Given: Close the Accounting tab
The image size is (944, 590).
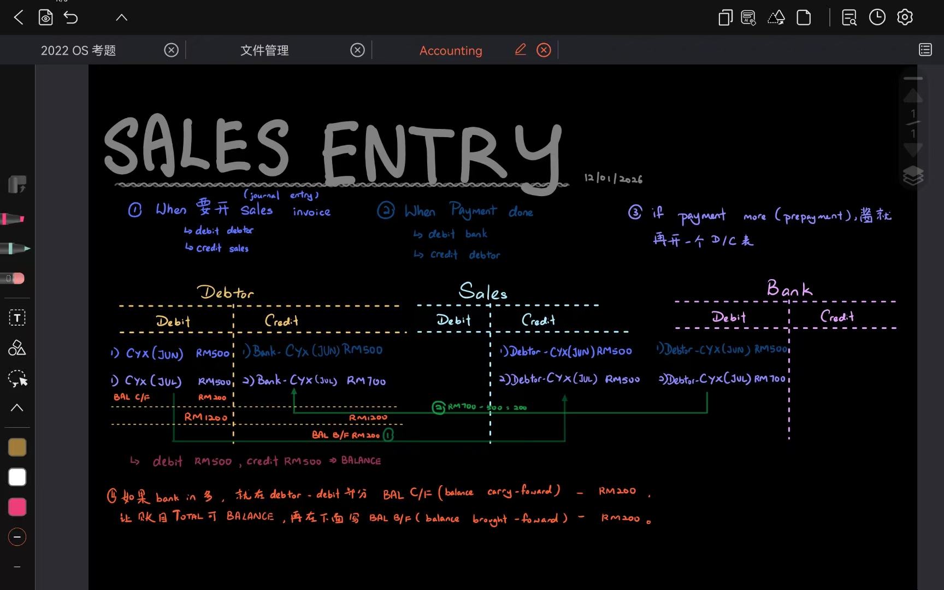Looking at the screenshot, I should (x=544, y=50).
